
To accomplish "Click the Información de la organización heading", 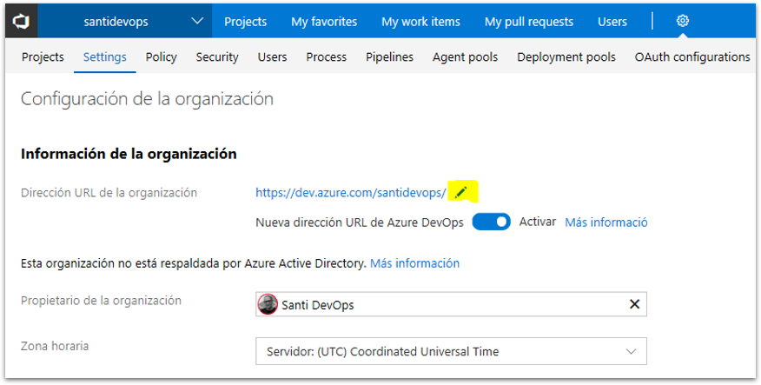I will point(129,154).
